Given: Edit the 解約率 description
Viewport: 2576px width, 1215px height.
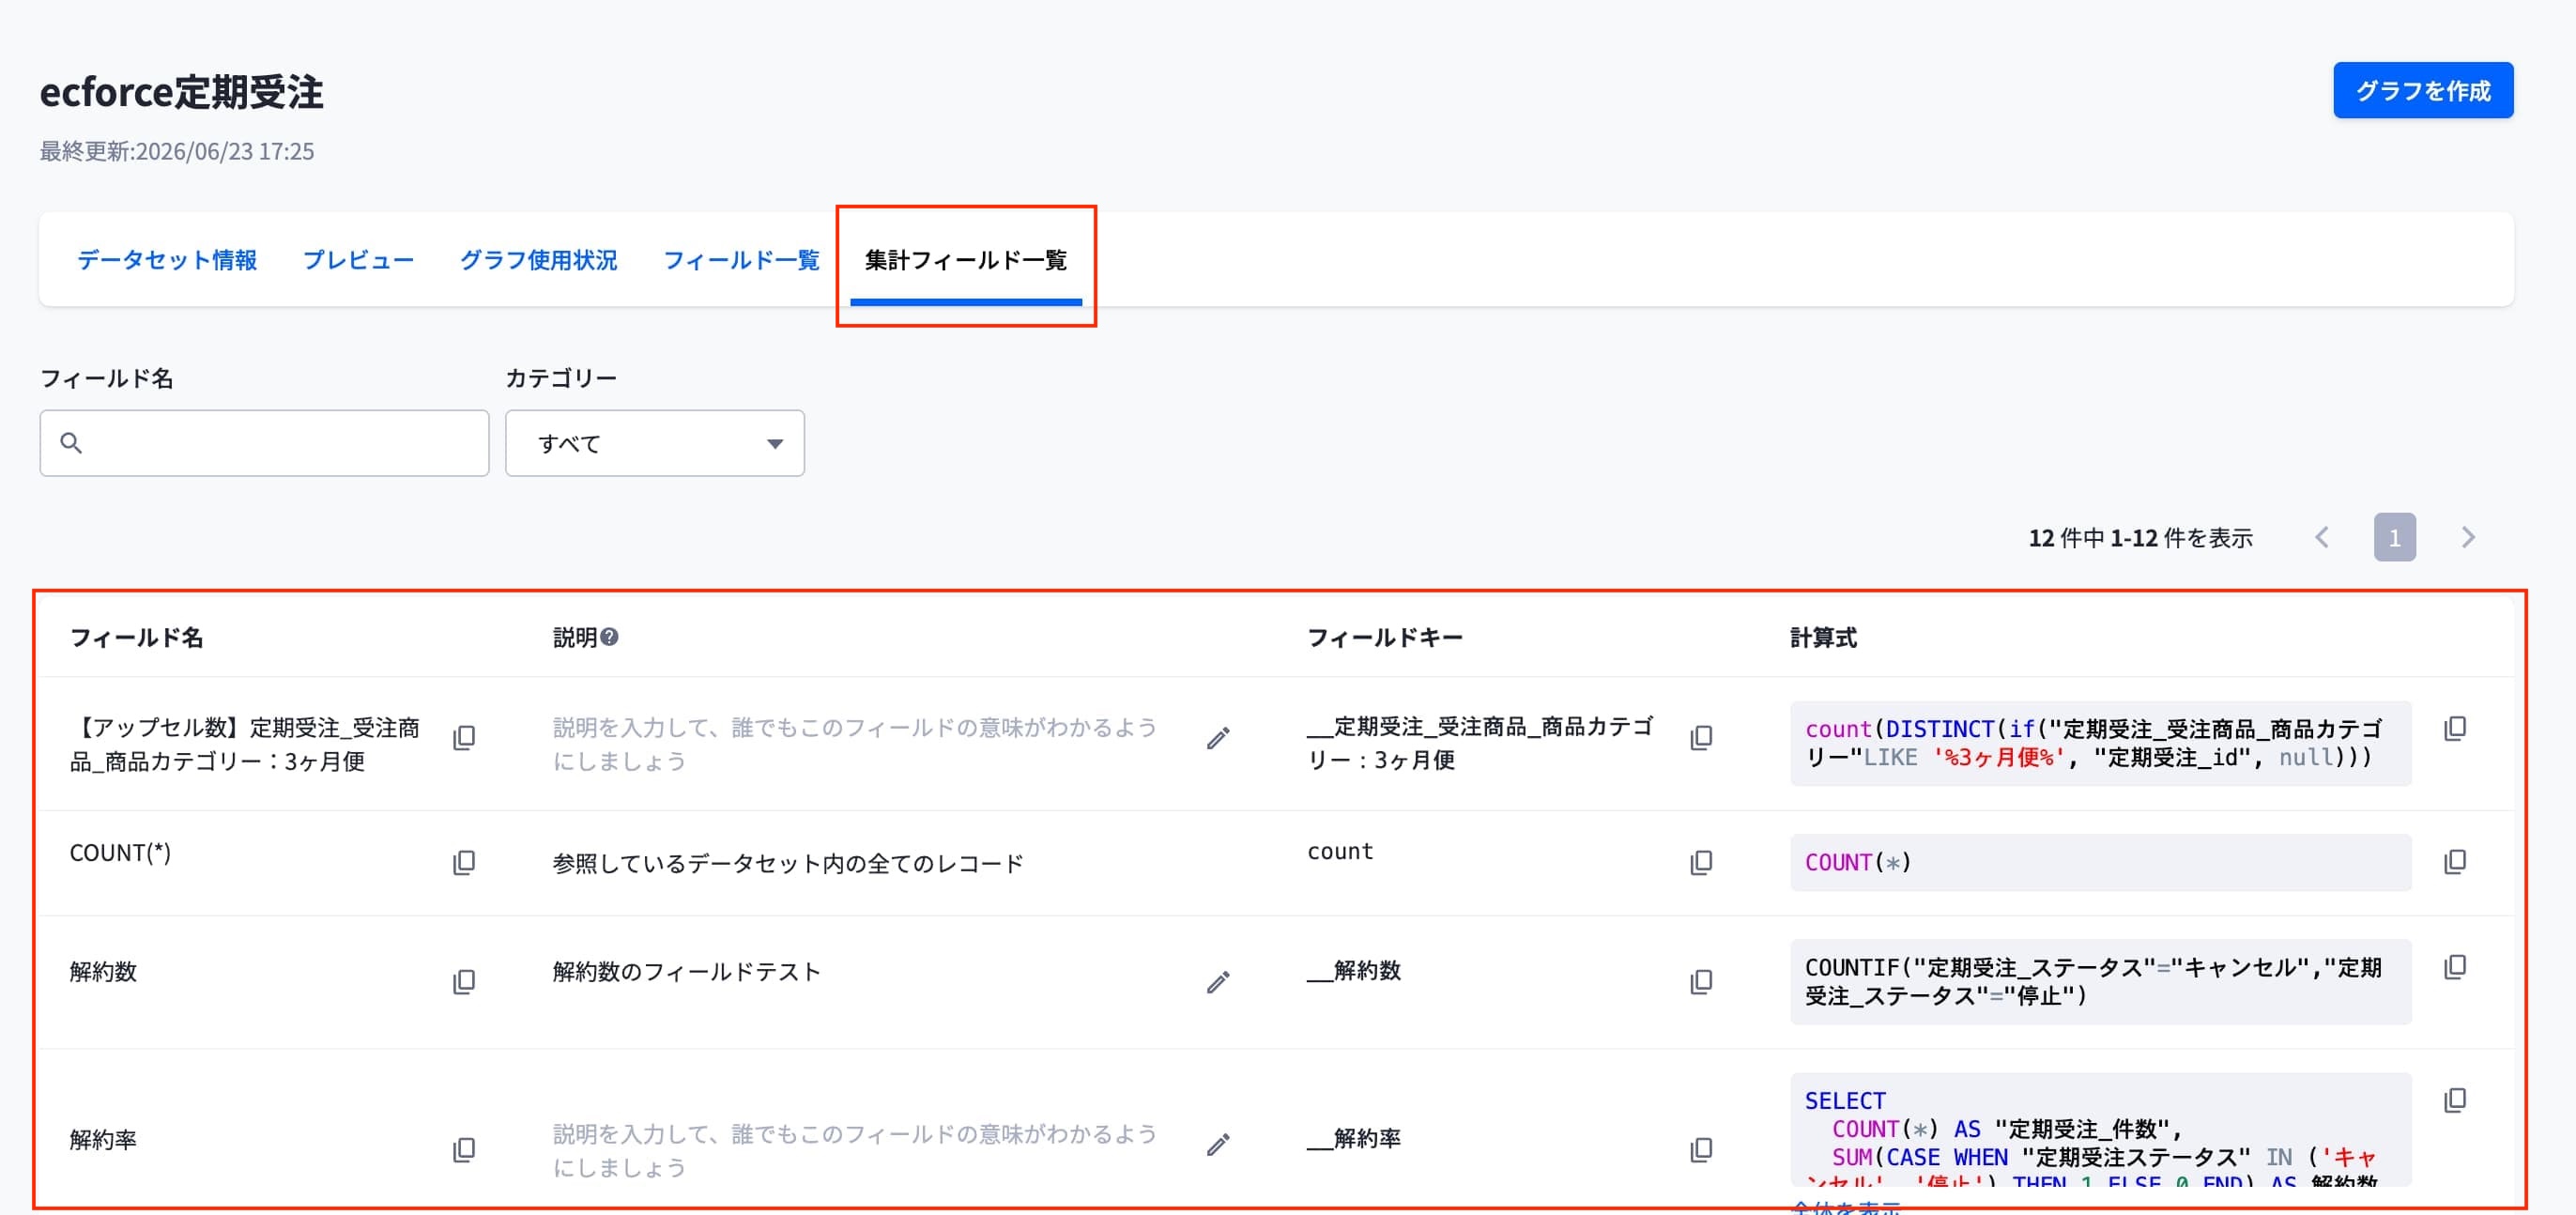Looking at the screenshot, I should pyautogui.click(x=1217, y=1145).
